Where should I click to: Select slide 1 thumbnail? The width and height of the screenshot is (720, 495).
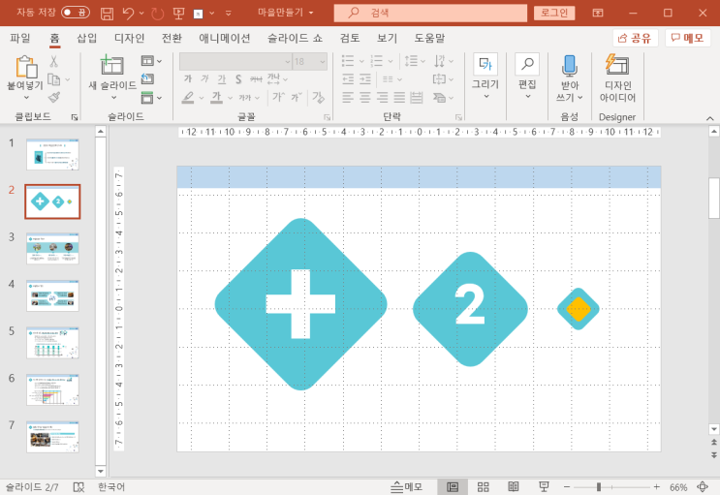point(52,155)
